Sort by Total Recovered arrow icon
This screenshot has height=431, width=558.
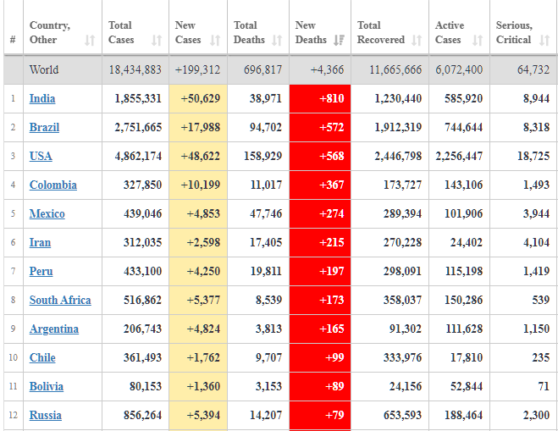point(417,40)
